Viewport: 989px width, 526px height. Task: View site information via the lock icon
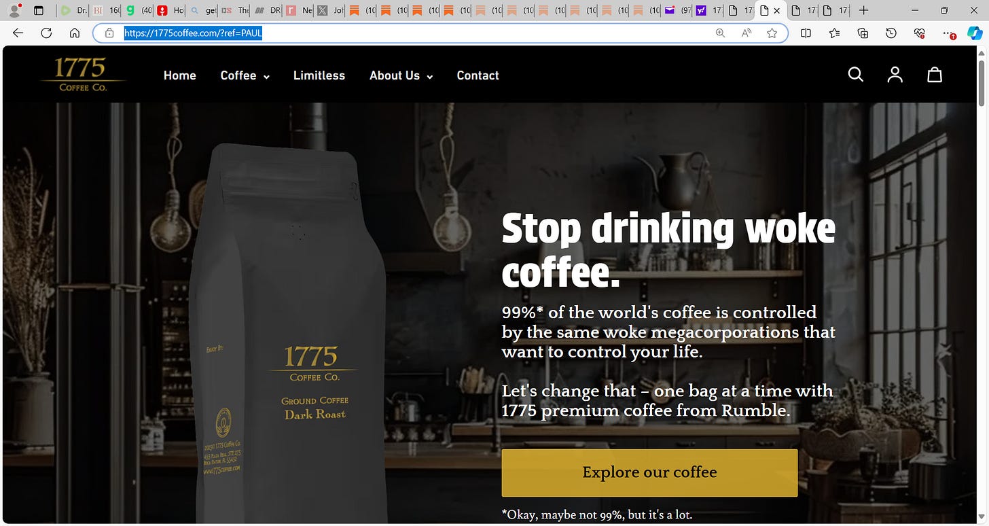point(109,33)
